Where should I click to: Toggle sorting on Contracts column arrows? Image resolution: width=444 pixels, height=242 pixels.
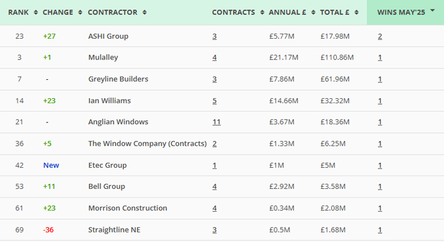click(262, 13)
